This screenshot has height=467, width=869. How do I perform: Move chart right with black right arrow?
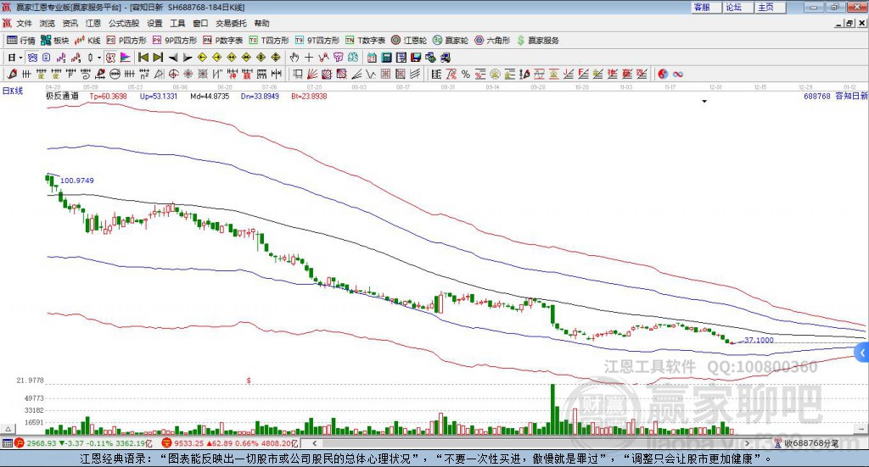coord(188,58)
